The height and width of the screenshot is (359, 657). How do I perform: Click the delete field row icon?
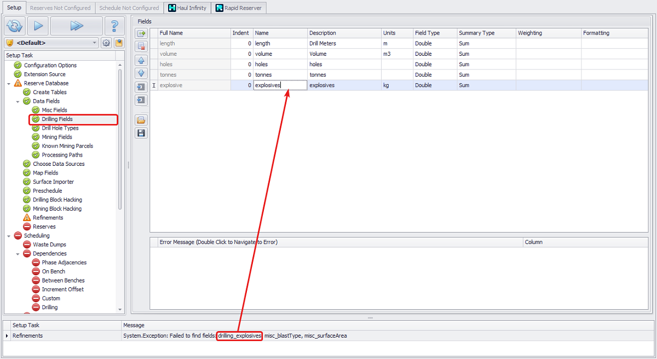141,46
